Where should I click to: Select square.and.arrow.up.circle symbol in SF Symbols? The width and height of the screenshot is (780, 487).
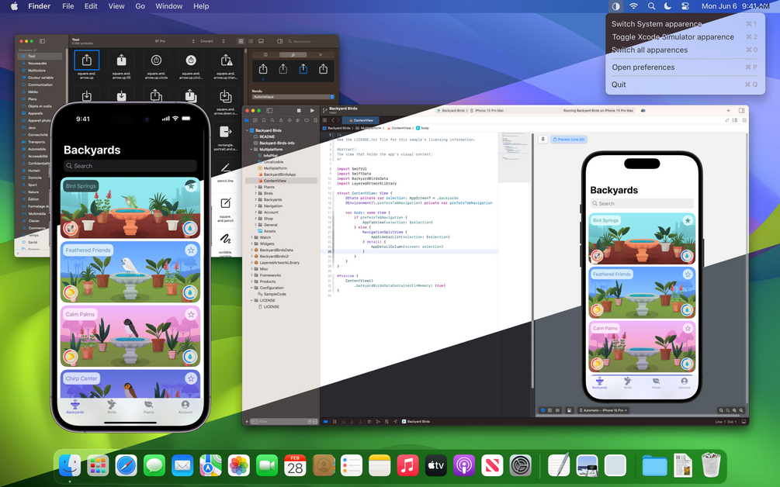pos(156,60)
